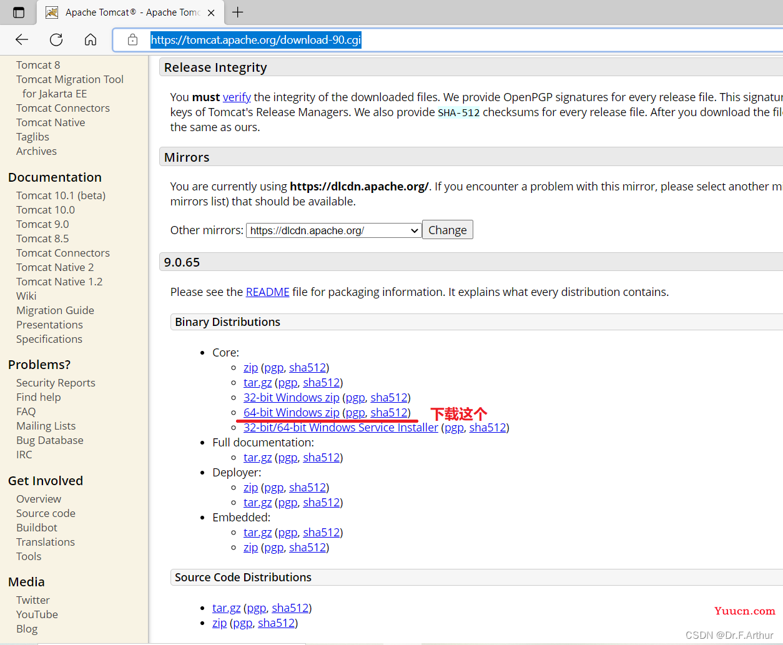Open the Blog media link

(27, 629)
